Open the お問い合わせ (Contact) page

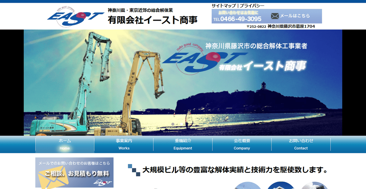point(301,144)
